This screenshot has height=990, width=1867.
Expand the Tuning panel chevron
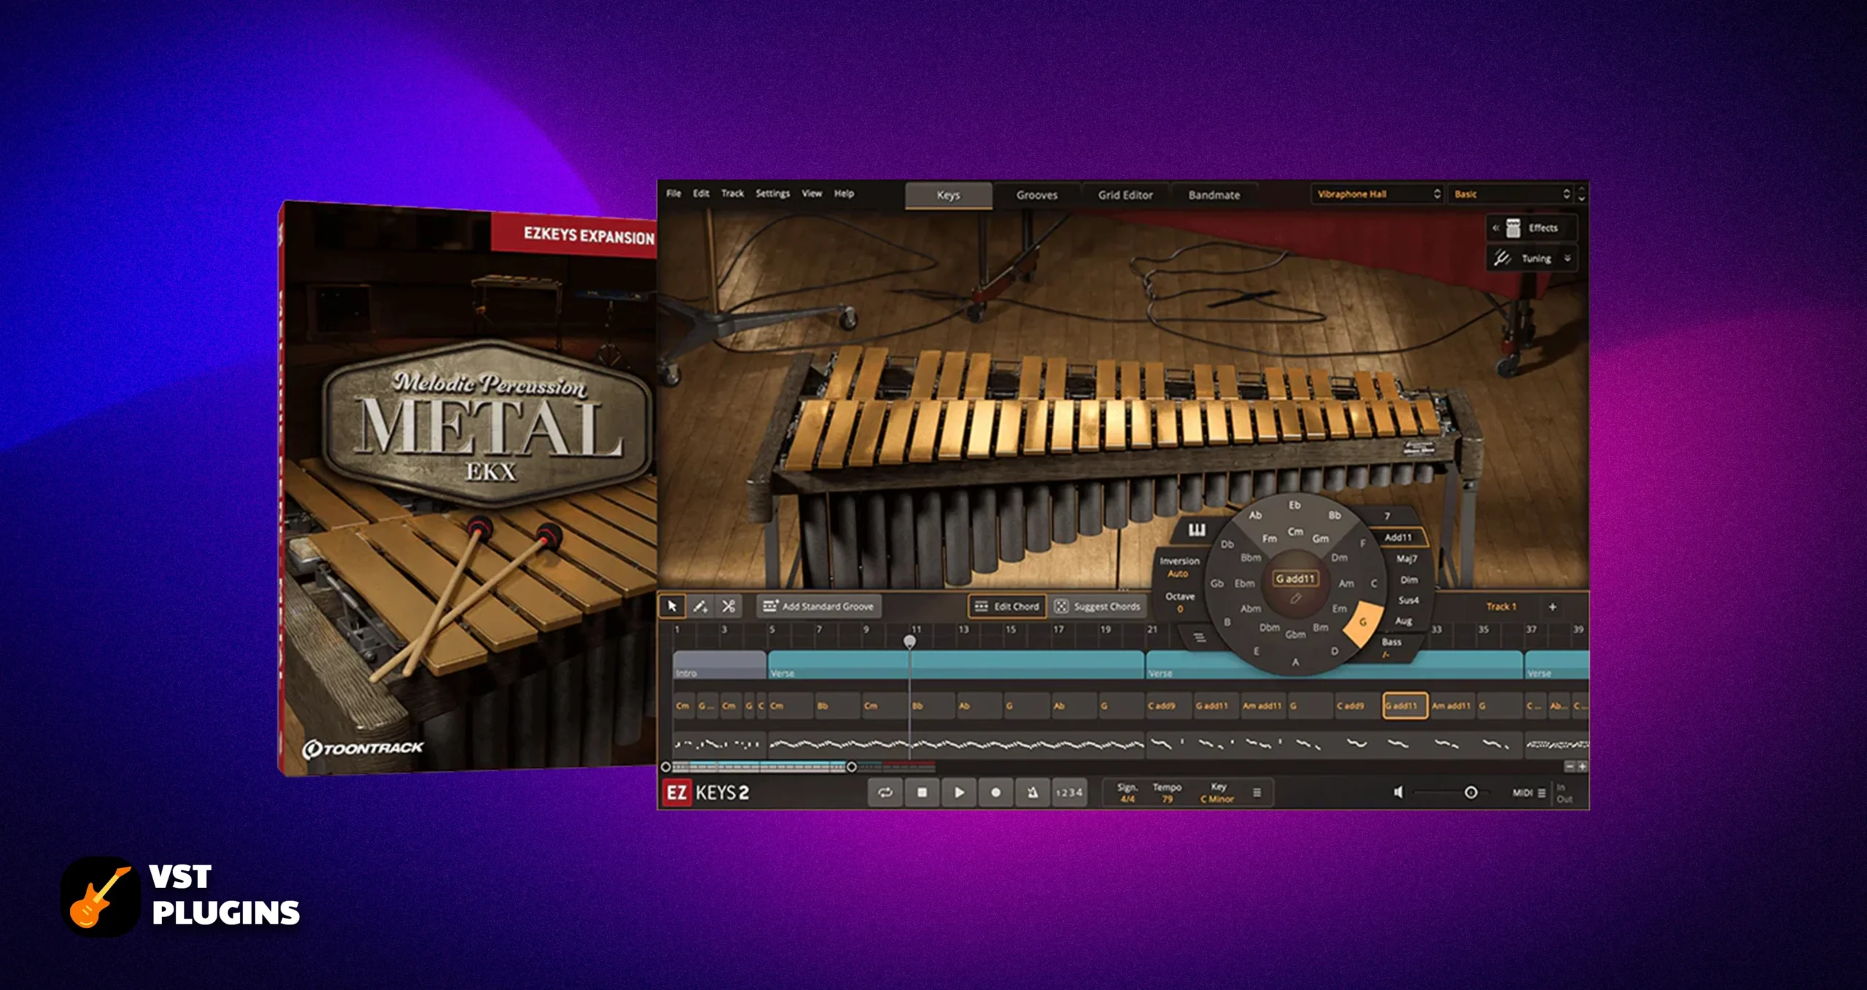click(1567, 258)
